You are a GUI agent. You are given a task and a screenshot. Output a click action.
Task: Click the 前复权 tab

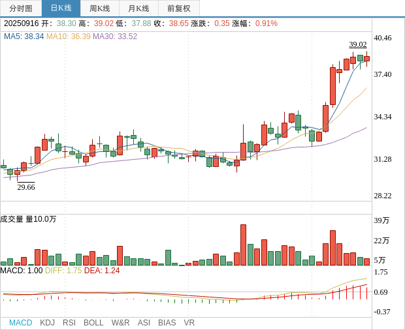pos(179,8)
